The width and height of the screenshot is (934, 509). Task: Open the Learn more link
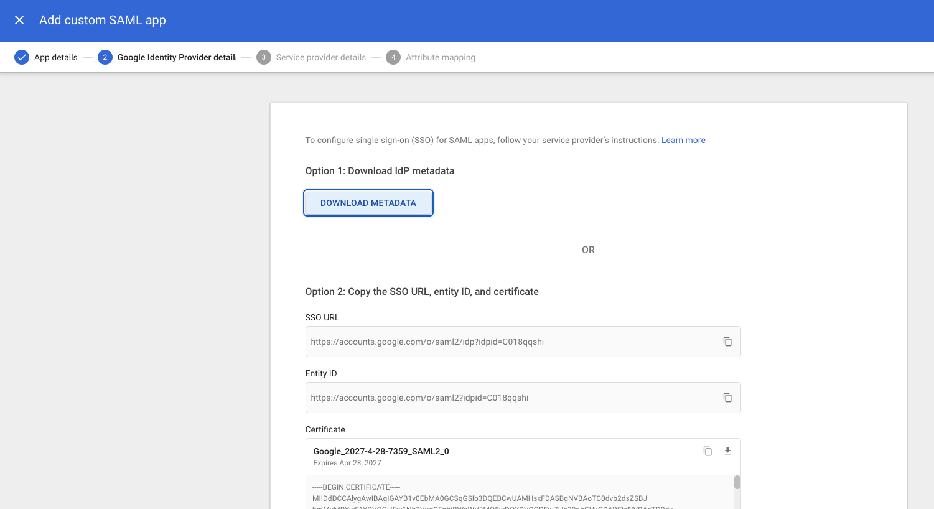tap(683, 140)
